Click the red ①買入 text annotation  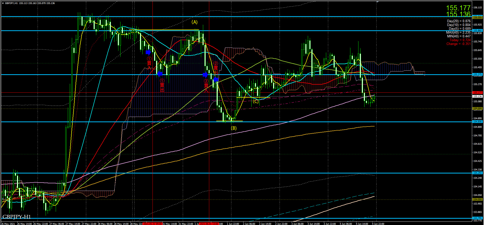(x=149, y=63)
